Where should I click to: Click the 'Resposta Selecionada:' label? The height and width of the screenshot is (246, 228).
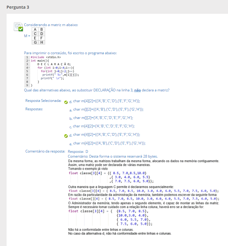(x=43, y=101)
